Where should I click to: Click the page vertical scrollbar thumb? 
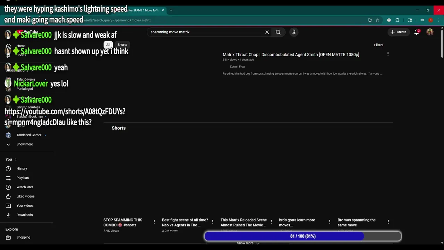tap(442, 44)
